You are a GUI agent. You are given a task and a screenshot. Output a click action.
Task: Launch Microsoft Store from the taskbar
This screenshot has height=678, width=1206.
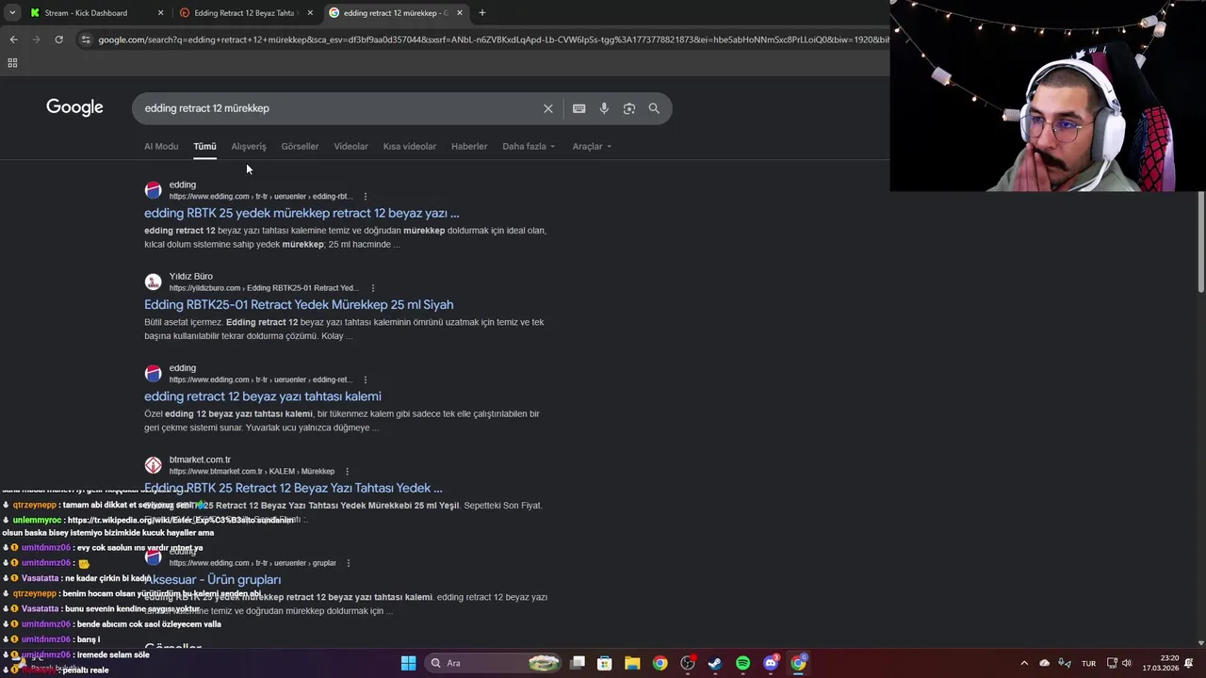[x=605, y=663]
